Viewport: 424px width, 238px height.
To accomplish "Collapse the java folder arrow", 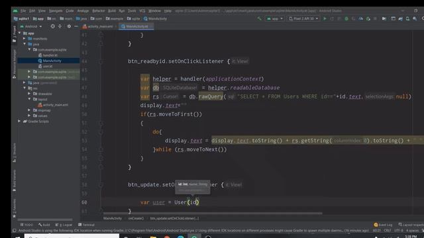I will [25, 44].
